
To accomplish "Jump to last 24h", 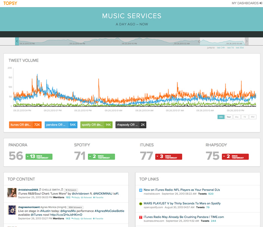I will point(221,48).
